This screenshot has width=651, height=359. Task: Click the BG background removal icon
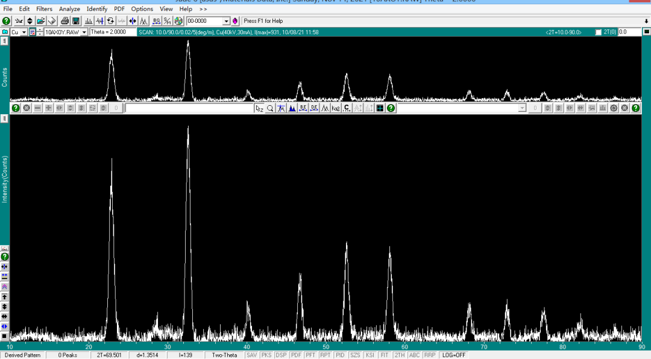coord(156,21)
